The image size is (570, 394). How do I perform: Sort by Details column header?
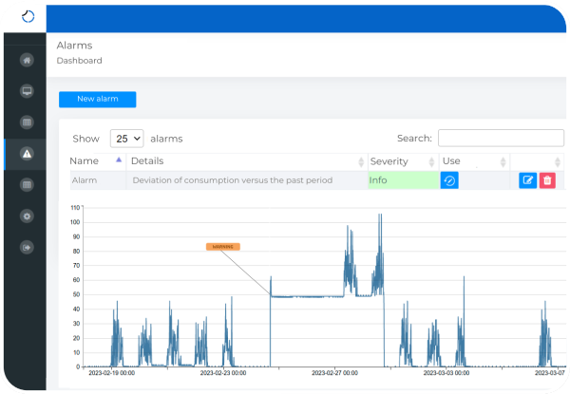click(247, 161)
